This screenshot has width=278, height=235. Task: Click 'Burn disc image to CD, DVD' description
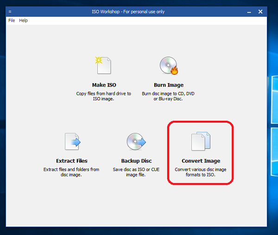click(168, 96)
